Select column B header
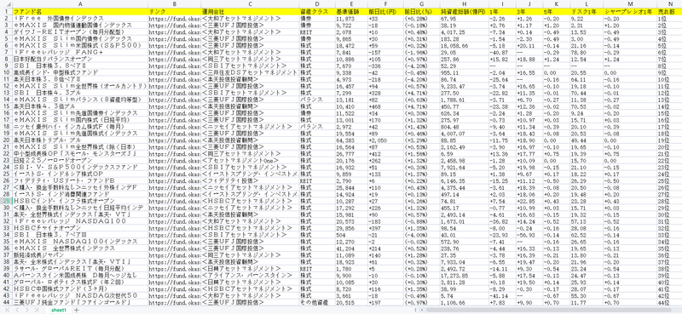 [174, 3]
